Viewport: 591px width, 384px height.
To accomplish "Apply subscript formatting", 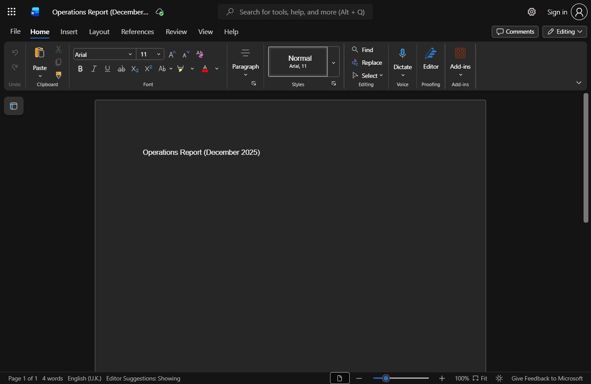I will point(135,69).
